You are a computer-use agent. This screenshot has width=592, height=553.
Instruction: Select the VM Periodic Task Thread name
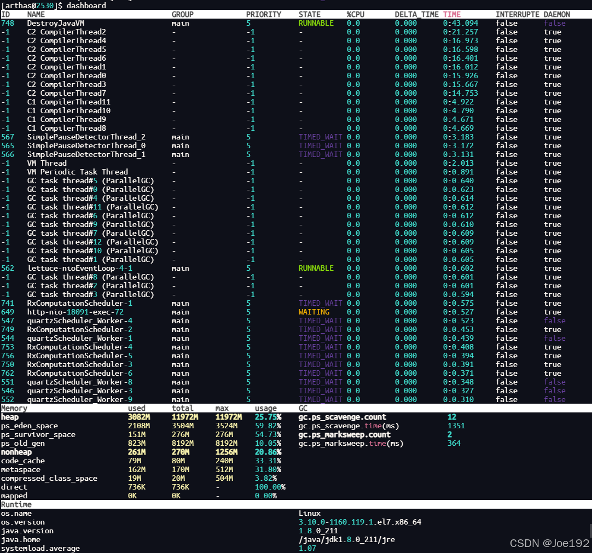click(x=77, y=172)
